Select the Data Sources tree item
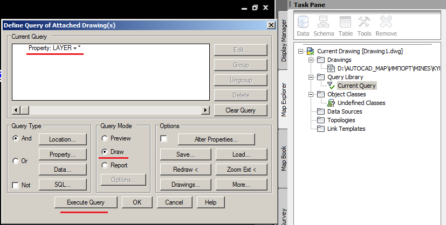Image resolution: width=446 pixels, height=225 pixels. click(345, 111)
